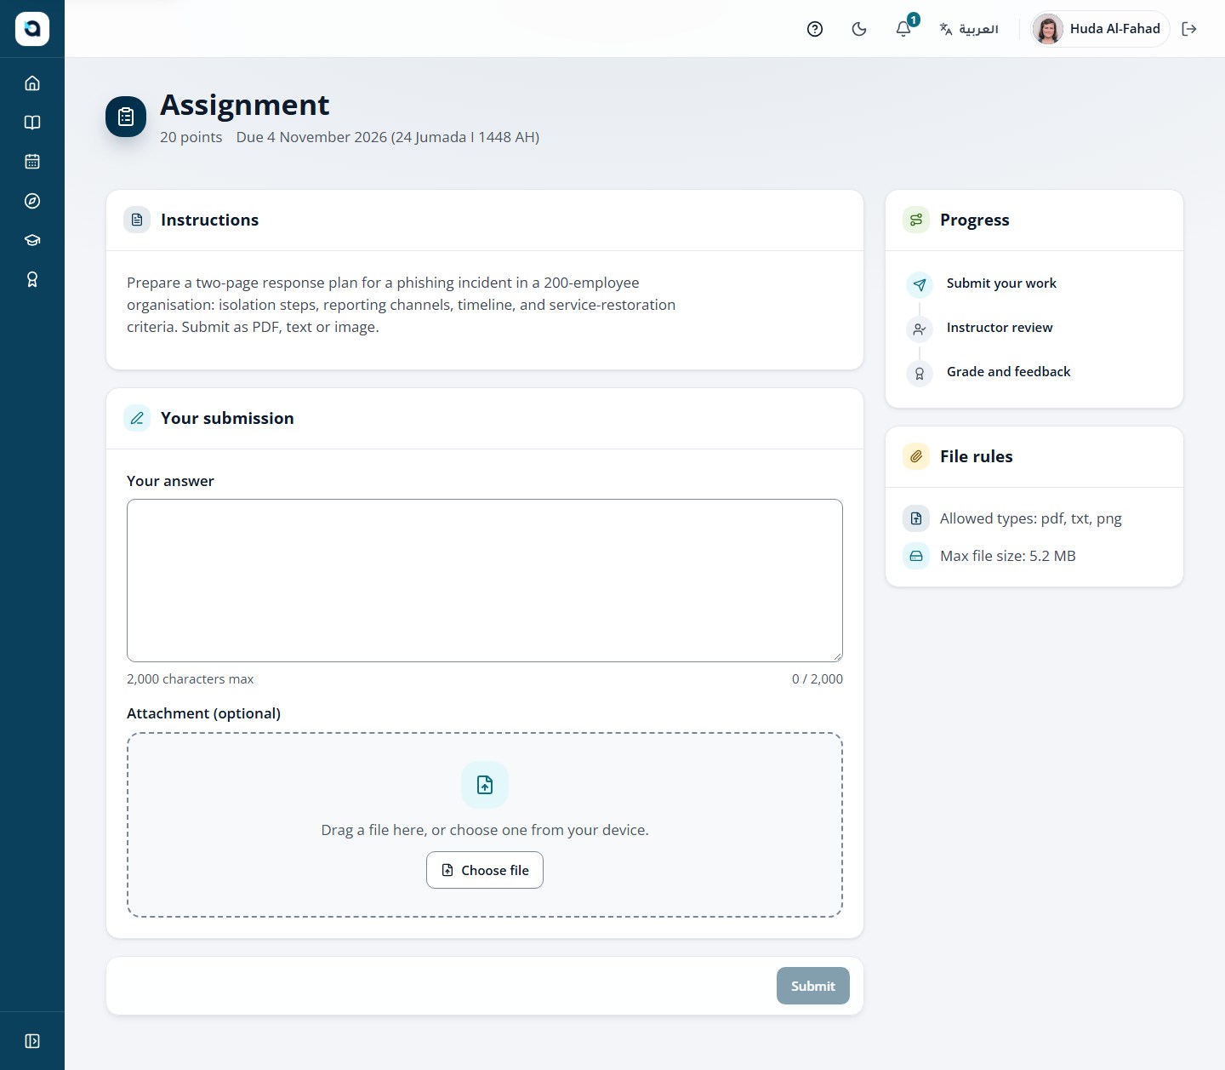Open notifications bell with badge
The image size is (1225, 1070).
[903, 29]
